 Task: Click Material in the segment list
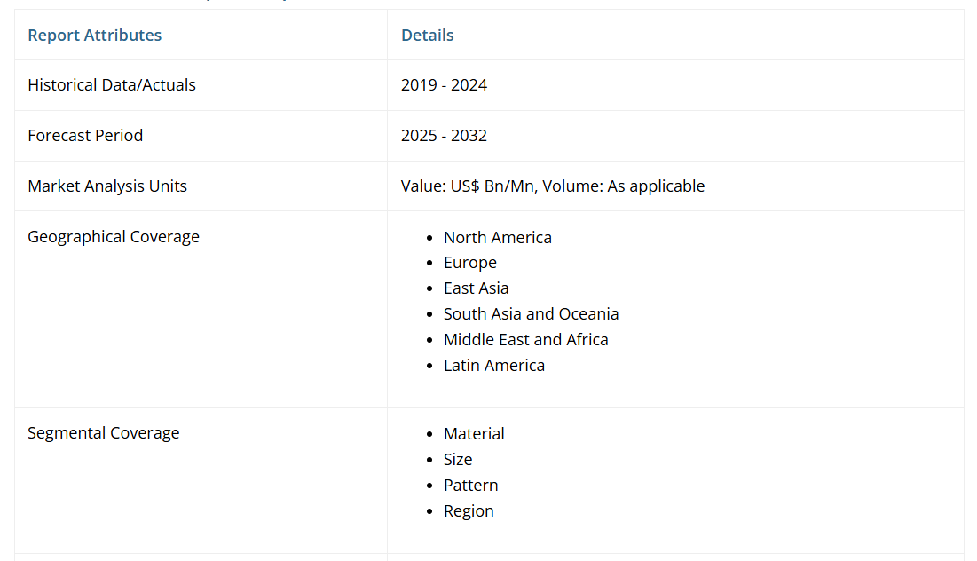click(474, 434)
